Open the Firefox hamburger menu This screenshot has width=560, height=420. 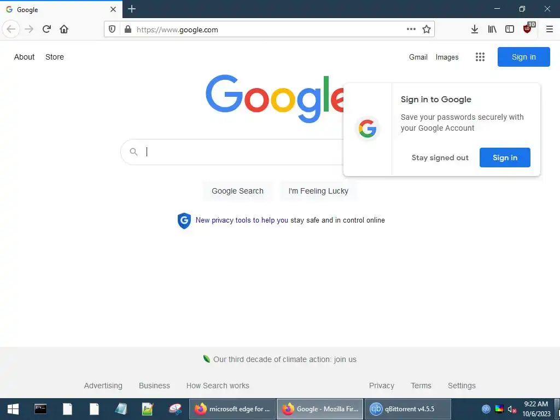tap(550, 30)
